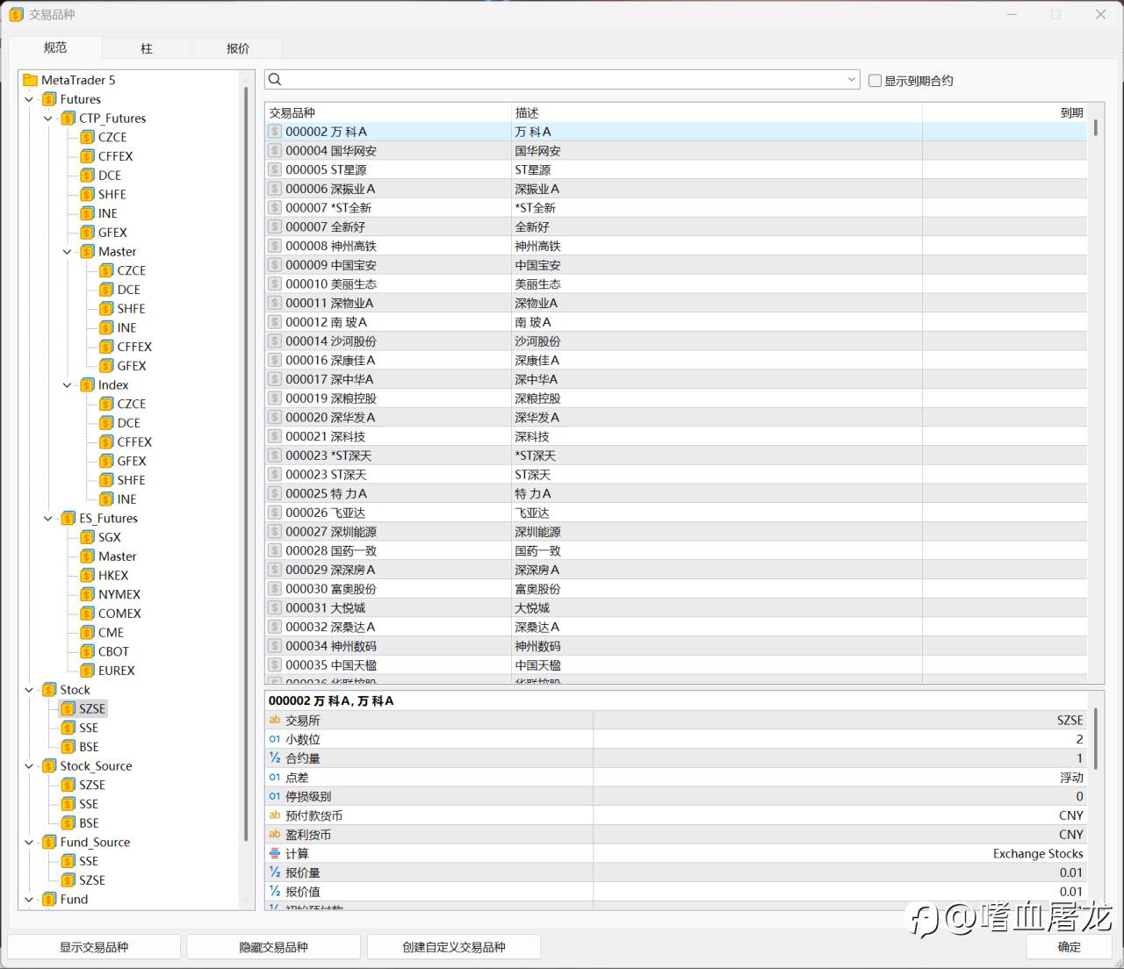Click the ab icon beside 盈利货币
1124x969 pixels.
coord(275,834)
